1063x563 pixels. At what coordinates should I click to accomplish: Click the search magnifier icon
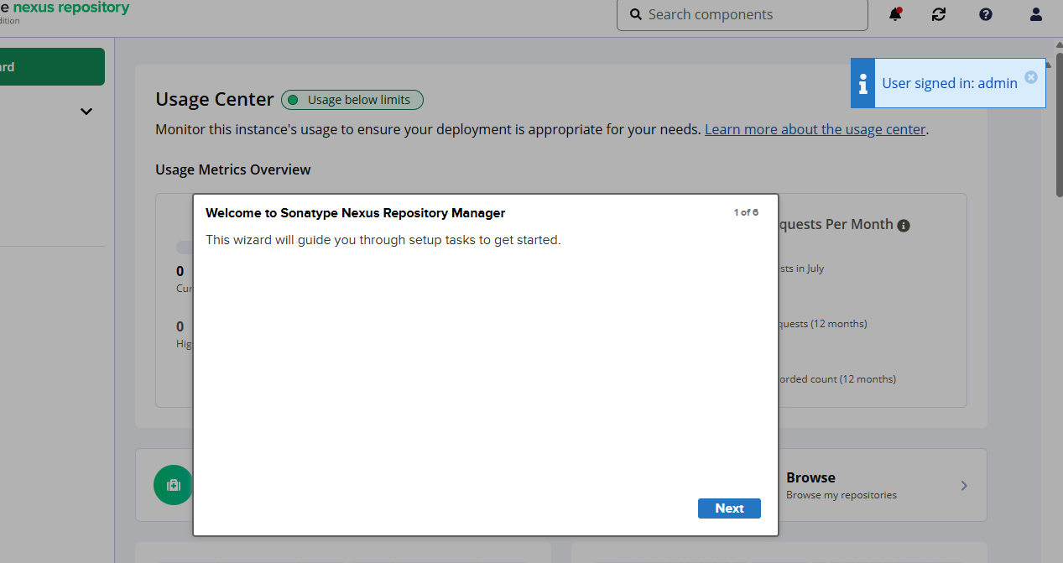pos(635,14)
